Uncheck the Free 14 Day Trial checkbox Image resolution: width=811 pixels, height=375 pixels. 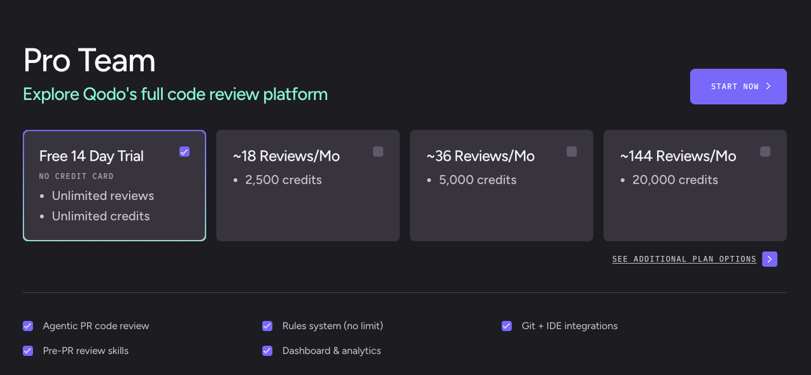coord(185,151)
